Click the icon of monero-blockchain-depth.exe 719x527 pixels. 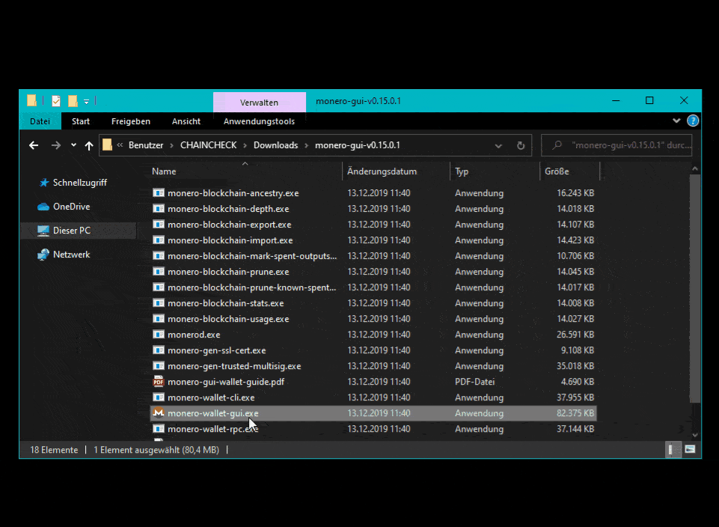tap(159, 209)
